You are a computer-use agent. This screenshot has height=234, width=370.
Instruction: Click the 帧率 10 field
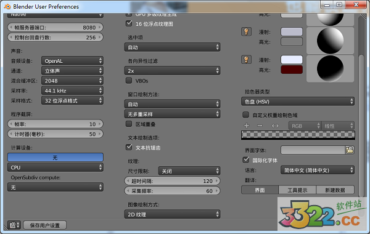55,124
